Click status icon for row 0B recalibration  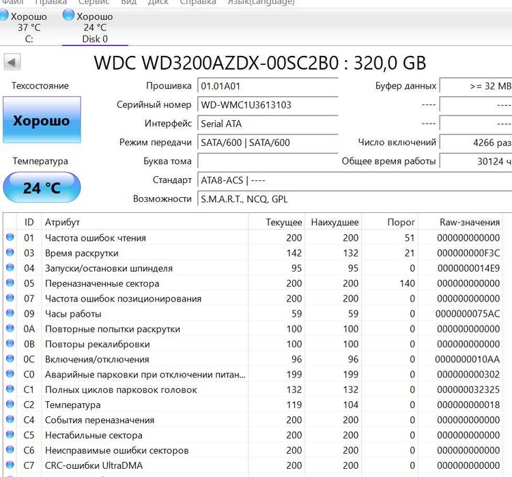tap(10, 343)
